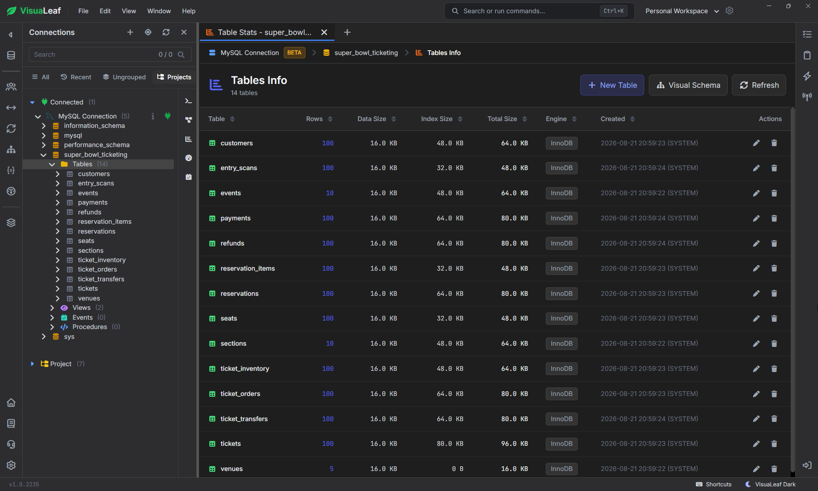The height and width of the screenshot is (491, 818).
Task: Add a new connection with plus icon
Action: tap(130, 32)
